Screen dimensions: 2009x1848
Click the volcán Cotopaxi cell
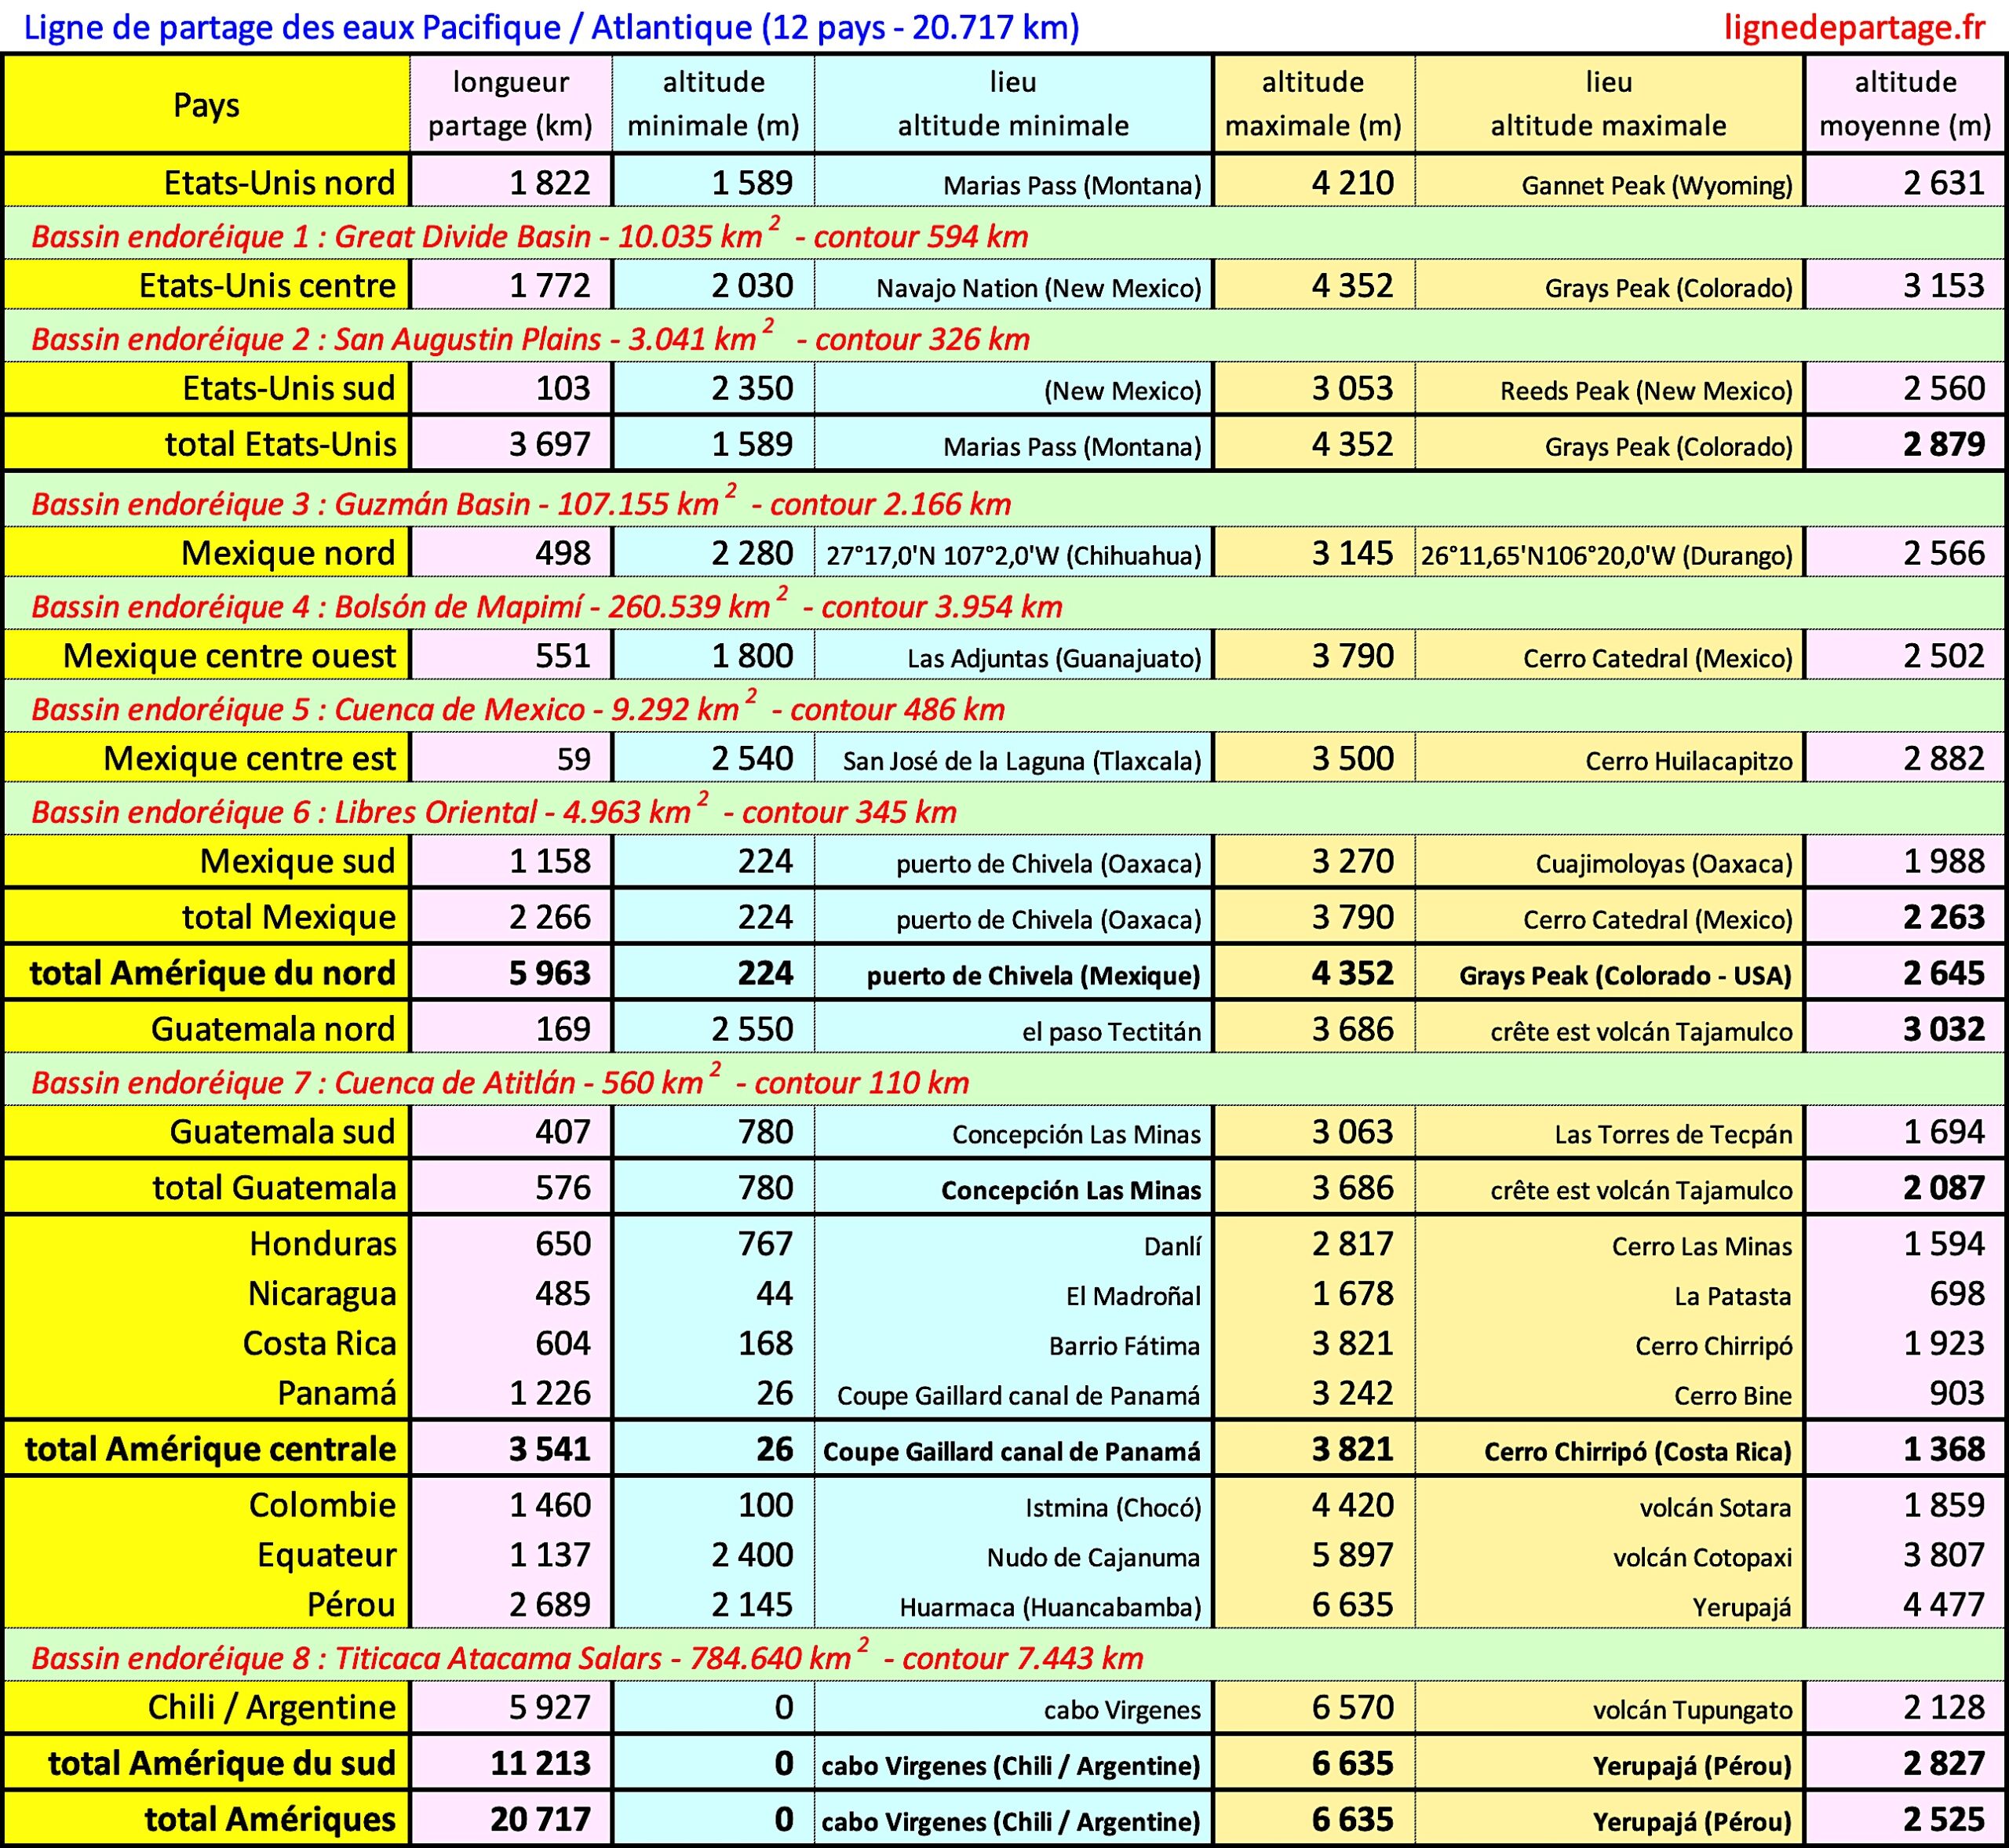pyautogui.click(x=1701, y=1557)
